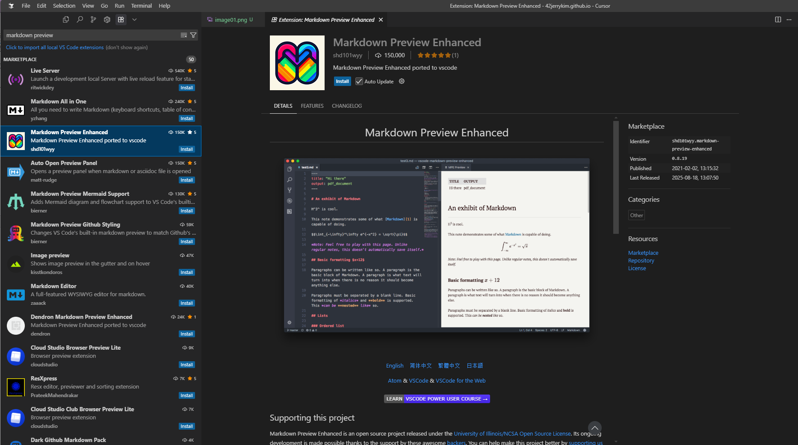The image size is (798, 445).
Task: Click the filter extensions funnel icon
Action: 193,35
